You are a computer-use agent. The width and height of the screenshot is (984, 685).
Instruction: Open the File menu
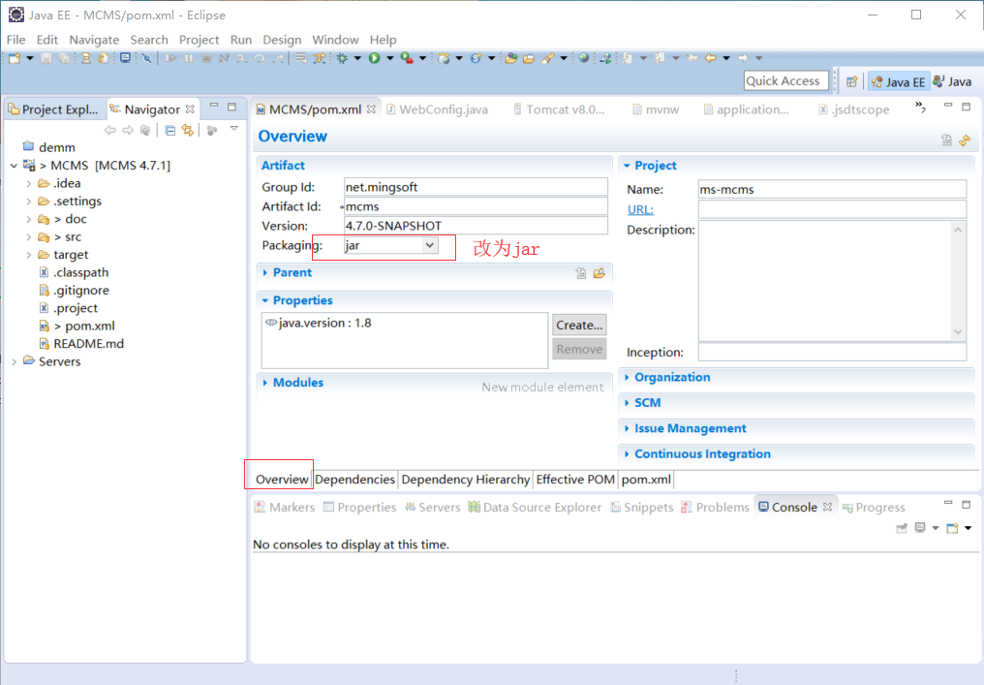coord(15,40)
